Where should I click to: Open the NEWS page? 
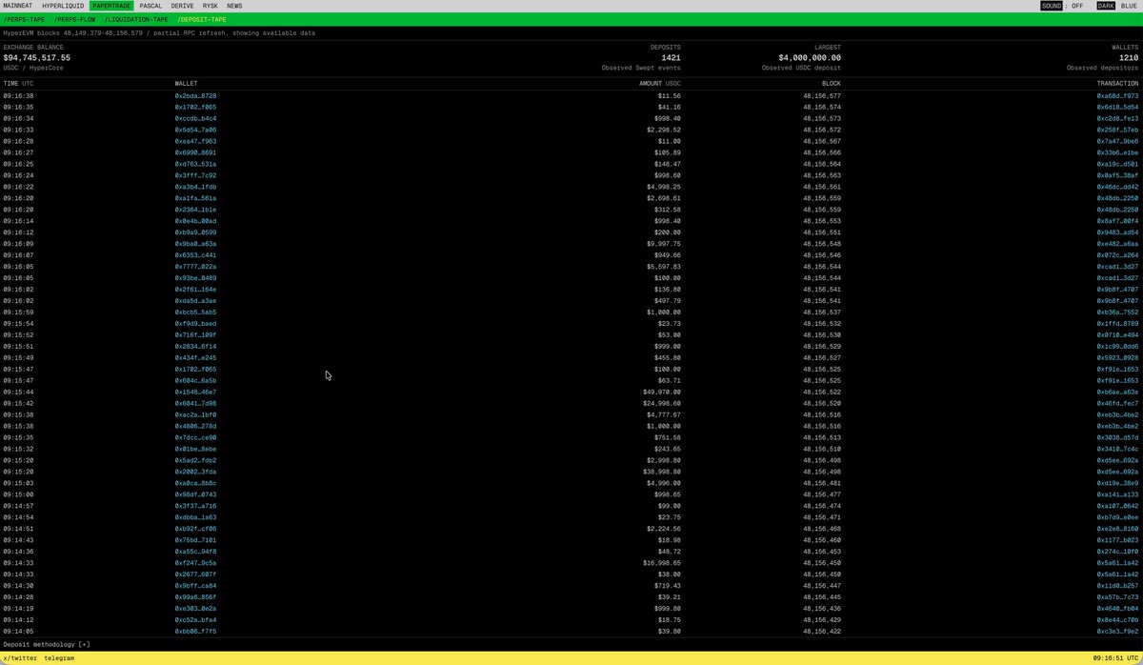(x=234, y=6)
